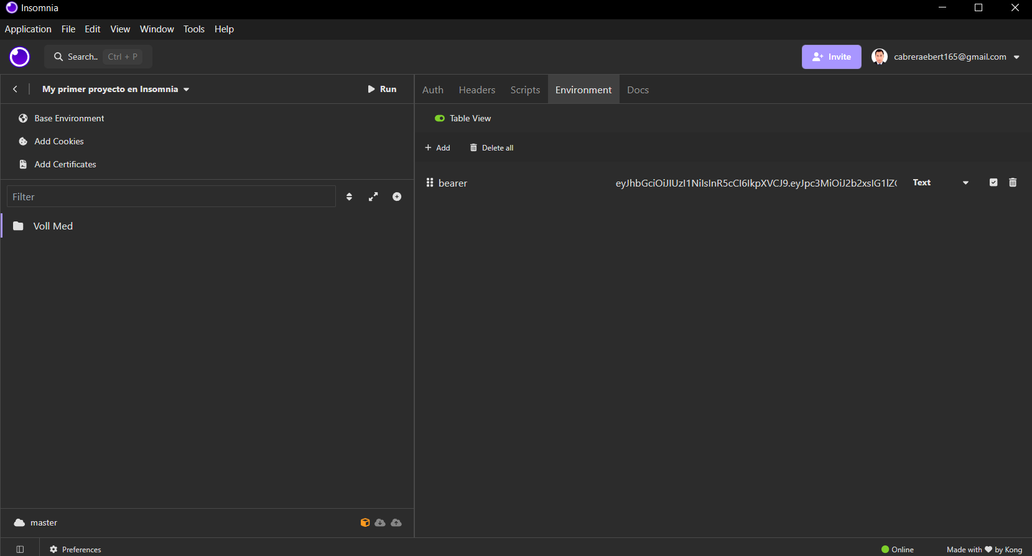Screen dimensions: 1032x556
Task: Click the Search box in header
Action: pos(98,57)
